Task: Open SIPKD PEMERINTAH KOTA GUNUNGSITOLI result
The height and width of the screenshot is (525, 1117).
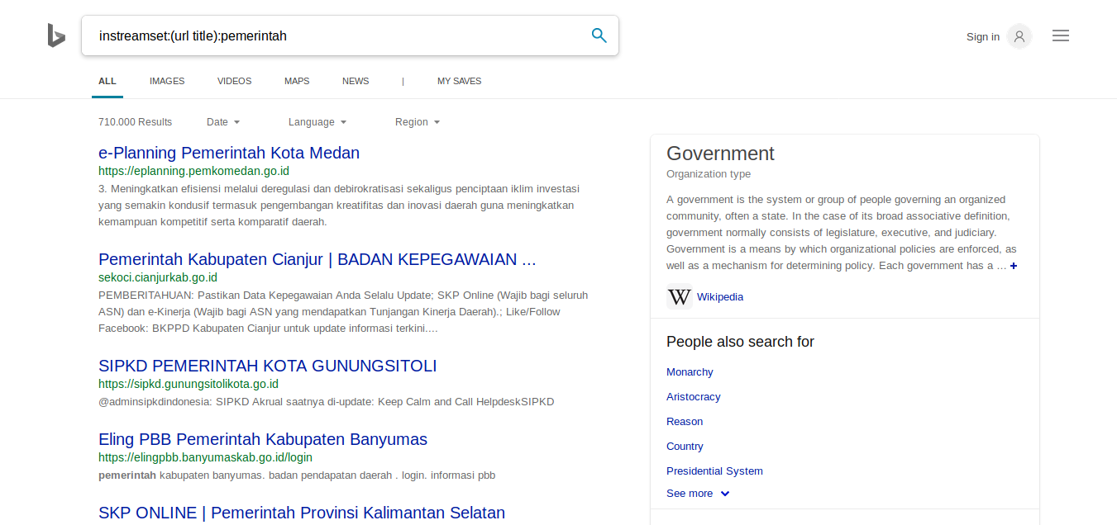Action: click(x=267, y=366)
